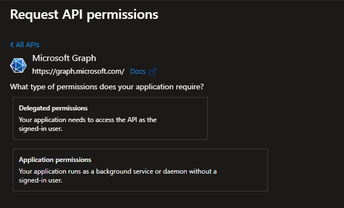The height and width of the screenshot is (208, 344).
Task: Go back to All APIs
Action: point(25,45)
